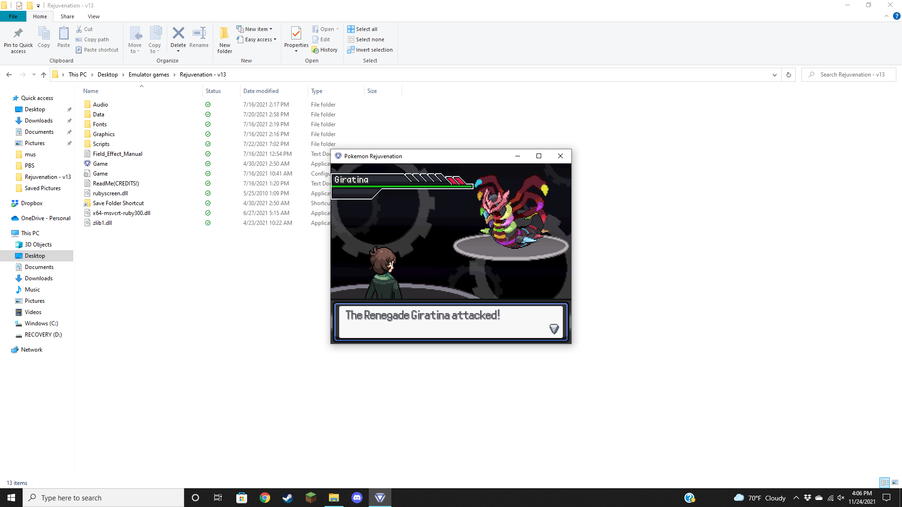Open the Move to dropdown
Image resolution: width=902 pixels, height=507 pixels.
(x=135, y=40)
